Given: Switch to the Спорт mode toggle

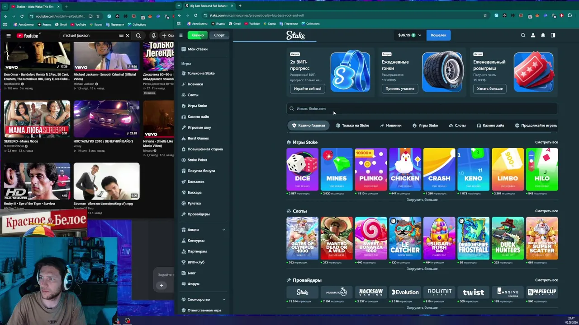Looking at the screenshot, I should coord(219,35).
